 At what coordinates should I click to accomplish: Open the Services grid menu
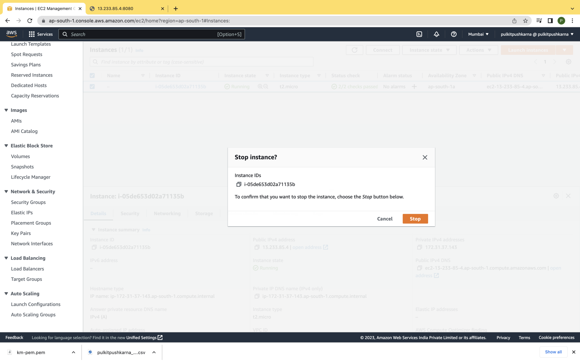[41, 34]
